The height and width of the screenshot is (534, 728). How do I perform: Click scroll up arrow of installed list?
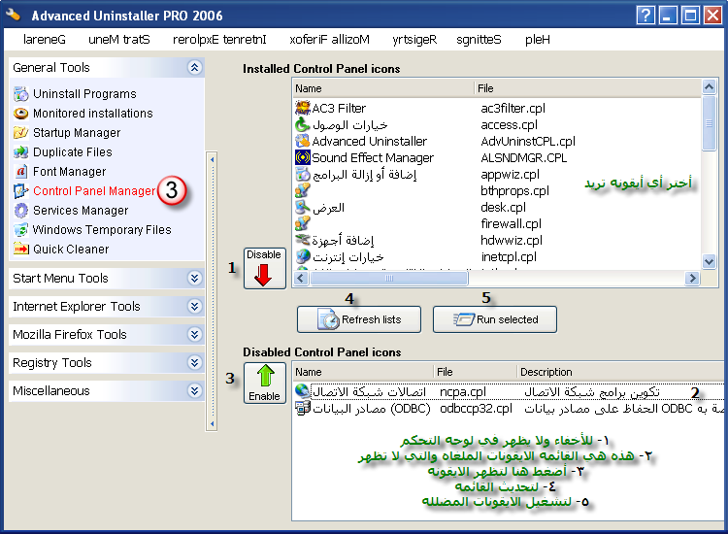click(x=709, y=86)
